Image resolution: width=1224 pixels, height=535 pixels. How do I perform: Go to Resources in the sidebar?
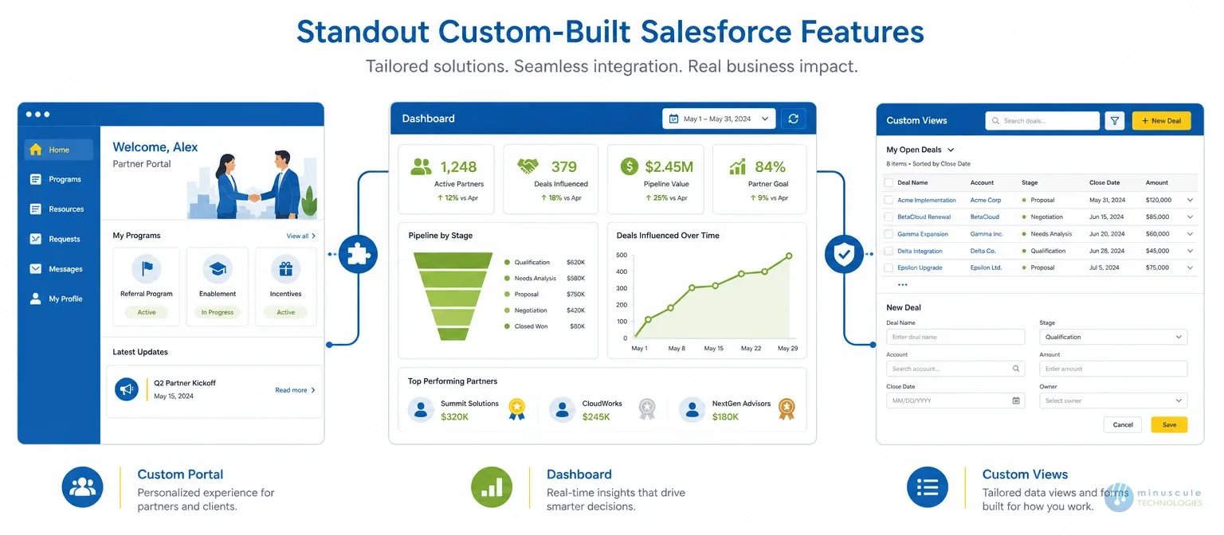58,209
